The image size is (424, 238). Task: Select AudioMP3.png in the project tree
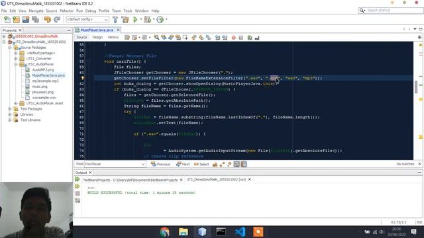pos(43,69)
